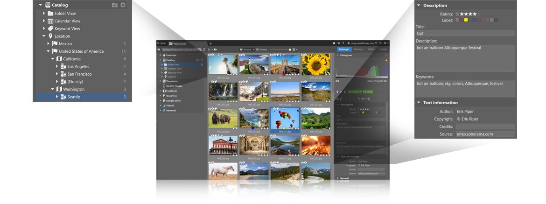Click the Mexico flag icon
The image size is (546, 204).
pos(55,44)
